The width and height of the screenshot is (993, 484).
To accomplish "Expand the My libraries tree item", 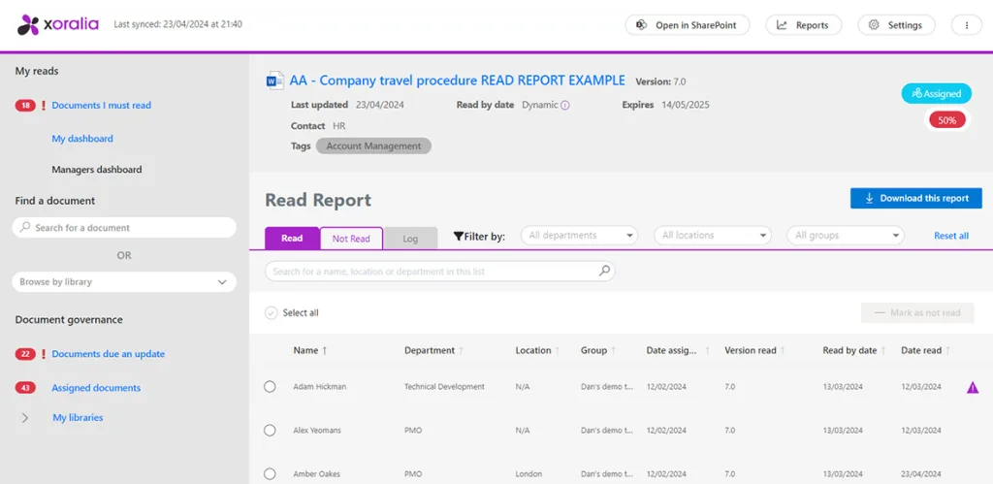I will pyautogui.click(x=25, y=418).
